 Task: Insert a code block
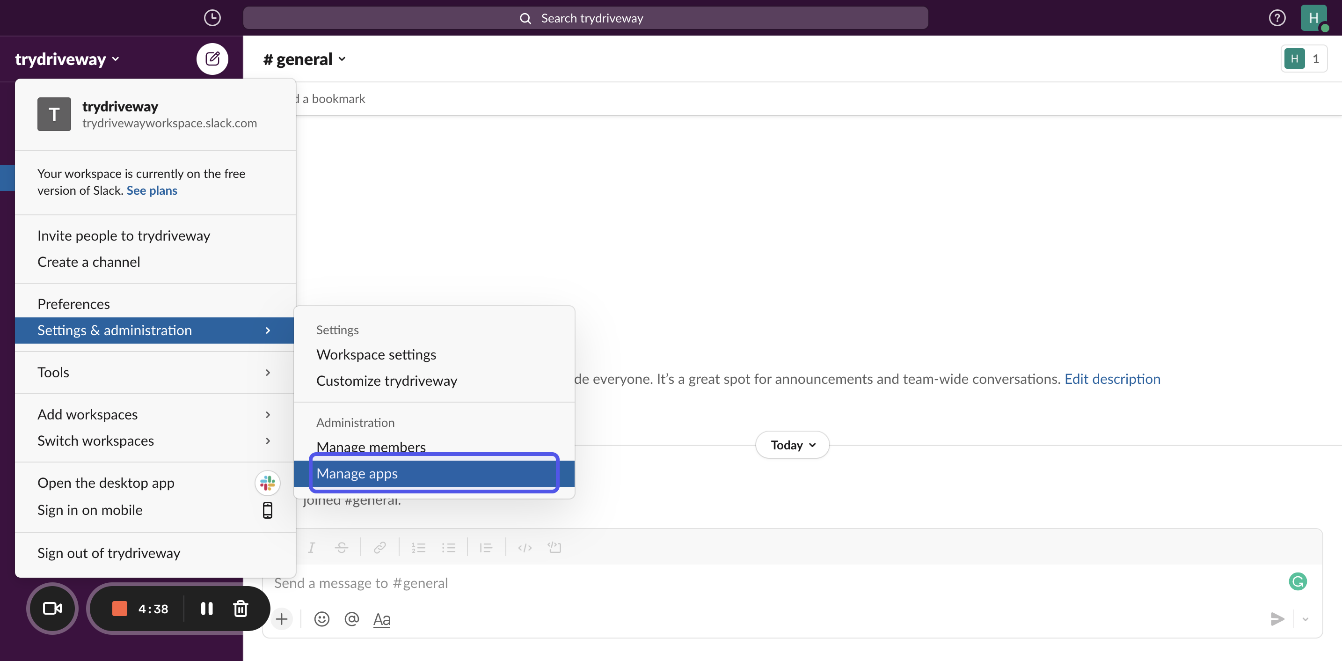pos(554,547)
